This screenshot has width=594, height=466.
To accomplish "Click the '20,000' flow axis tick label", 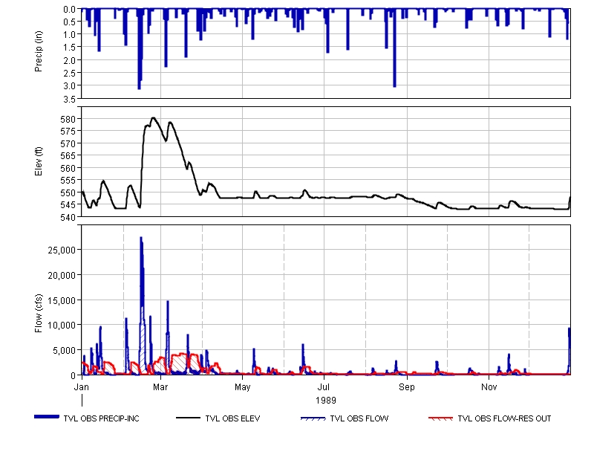I will 62,275.
